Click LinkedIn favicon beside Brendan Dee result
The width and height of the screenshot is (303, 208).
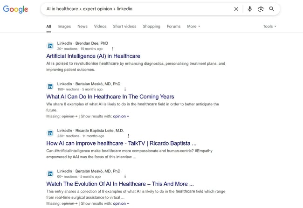(x=50, y=46)
